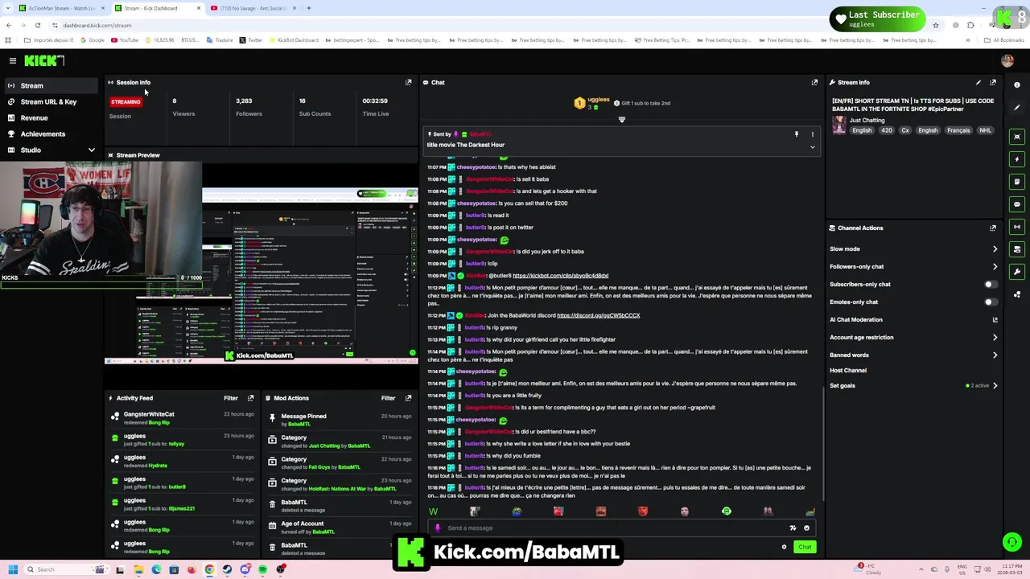Open the chat settings gear

coord(784,547)
